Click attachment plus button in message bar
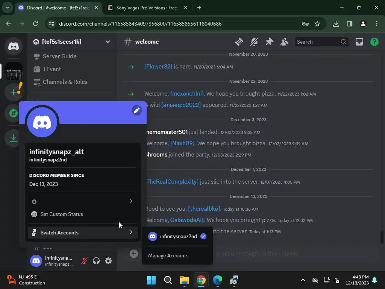Image resolution: width=385 pixels, height=289 pixels. tap(134, 254)
